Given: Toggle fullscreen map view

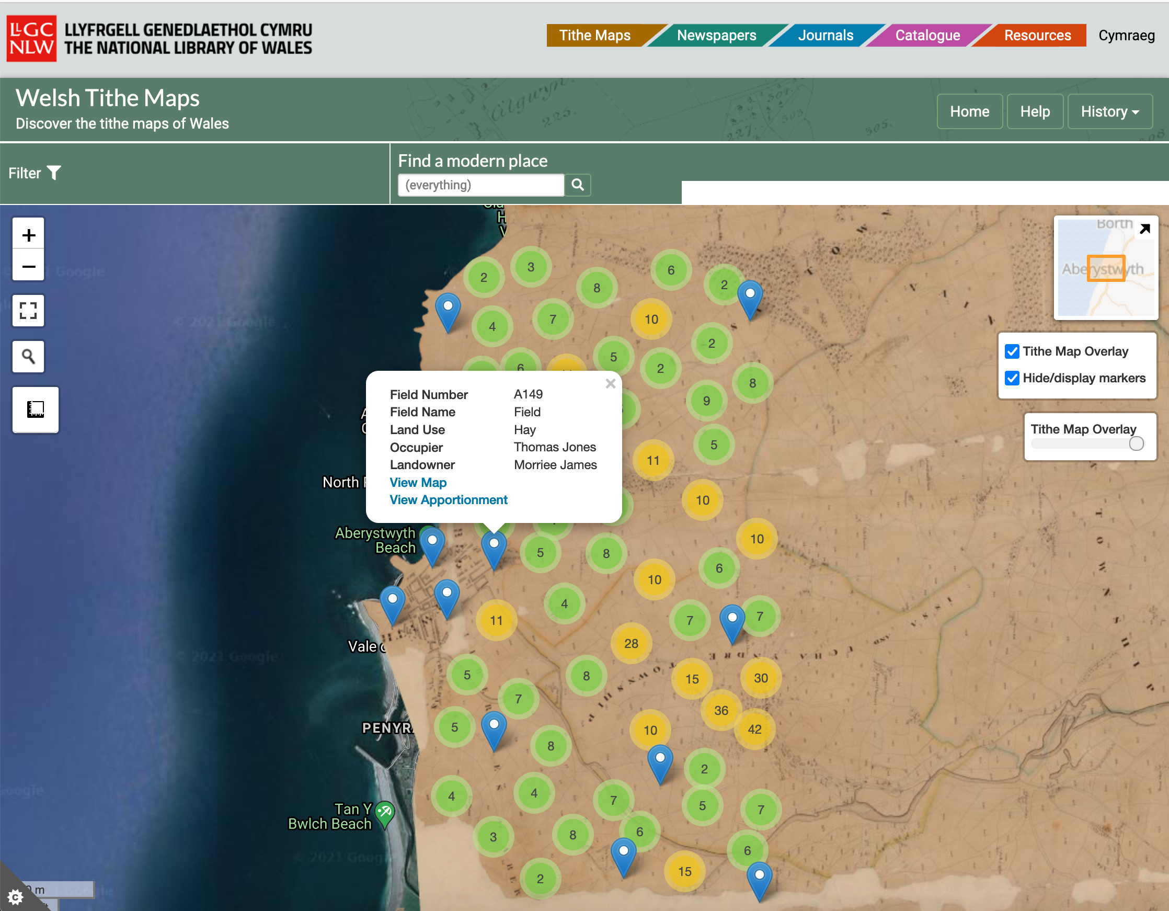Looking at the screenshot, I should tap(28, 311).
